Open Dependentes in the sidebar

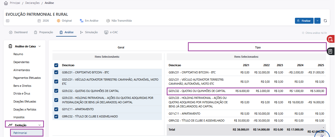[21, 62]
